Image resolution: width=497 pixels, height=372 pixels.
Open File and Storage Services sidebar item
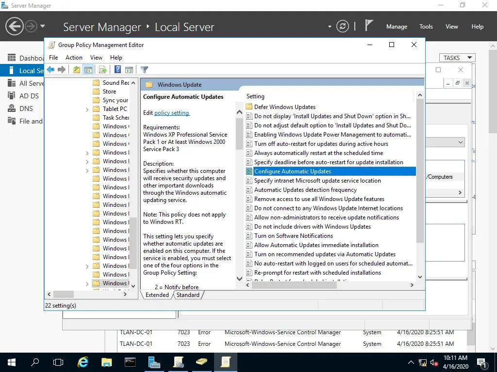point(25,121)
